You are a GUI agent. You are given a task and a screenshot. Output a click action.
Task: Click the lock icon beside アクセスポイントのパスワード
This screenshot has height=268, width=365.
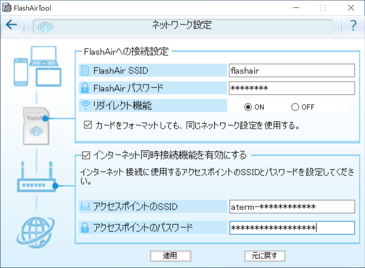(85, 228)
